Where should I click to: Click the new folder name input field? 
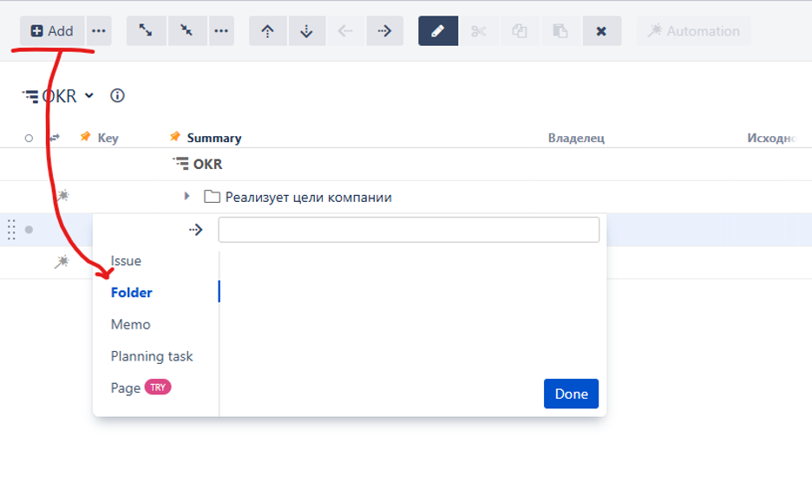[409, 230]
